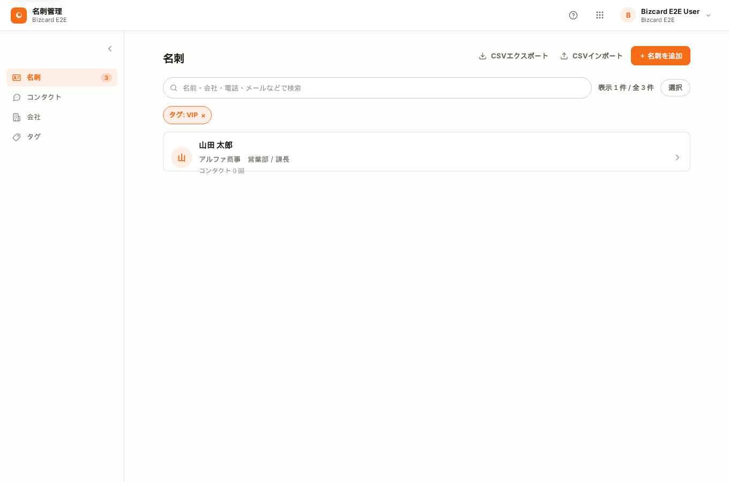Open the apps grid launcher icon
This screenshot has height=482, width=729.
pyautogui.click(x=600, y=15)
